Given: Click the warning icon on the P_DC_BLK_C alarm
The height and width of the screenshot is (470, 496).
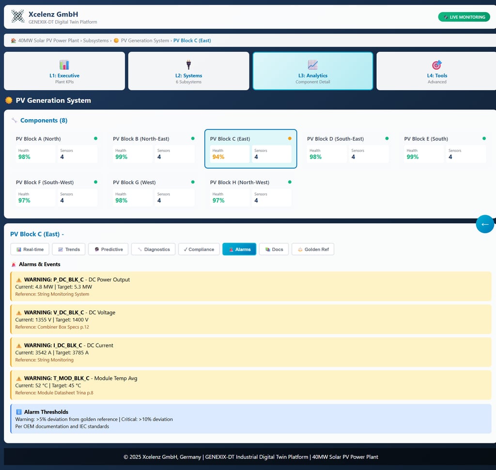Looking at the screenshot, I should (19, 280).
